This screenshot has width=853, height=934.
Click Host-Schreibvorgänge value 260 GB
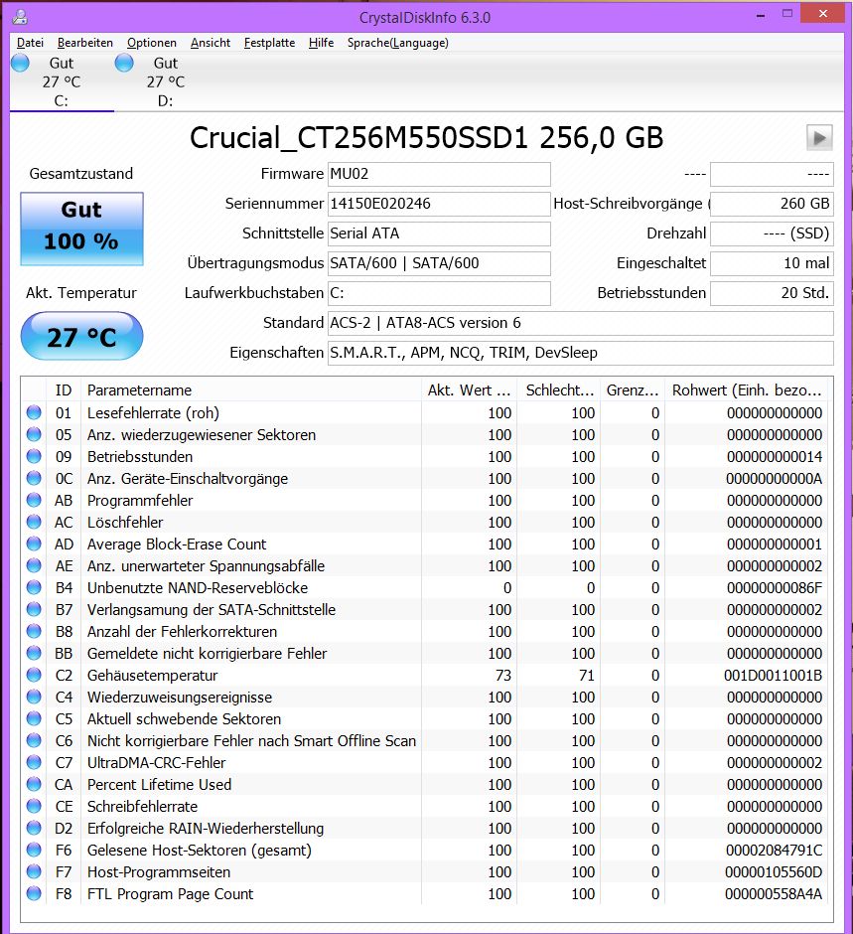(x=772, y=204)
